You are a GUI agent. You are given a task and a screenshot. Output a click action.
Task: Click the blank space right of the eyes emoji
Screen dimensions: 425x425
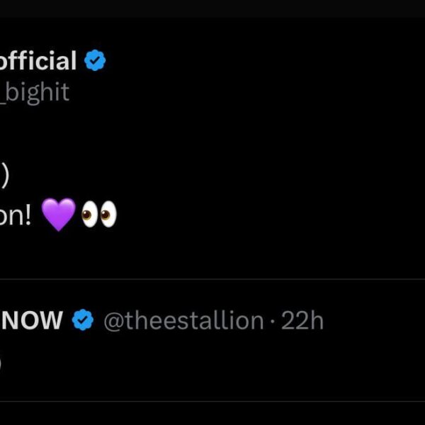point(269,214)
